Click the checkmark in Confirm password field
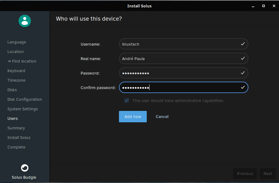 [x=243, y=87]
